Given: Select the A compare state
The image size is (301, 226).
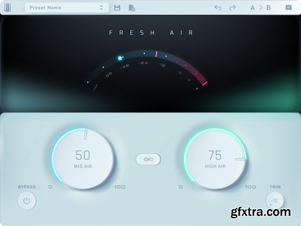Looking at the screenshot, I should (252, 8).
